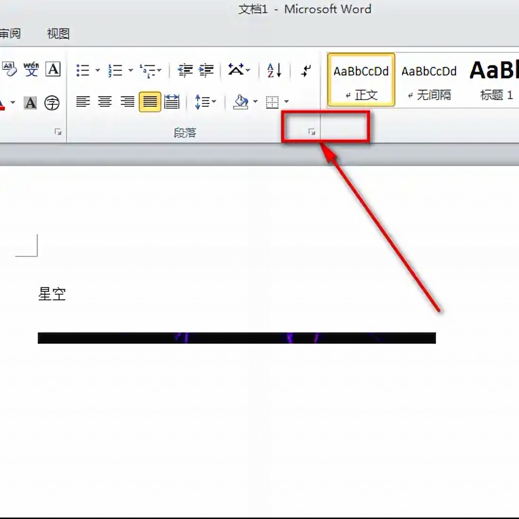Click the Bullets list icon
This screenshot has width=519, height=519.
point(83,70)
